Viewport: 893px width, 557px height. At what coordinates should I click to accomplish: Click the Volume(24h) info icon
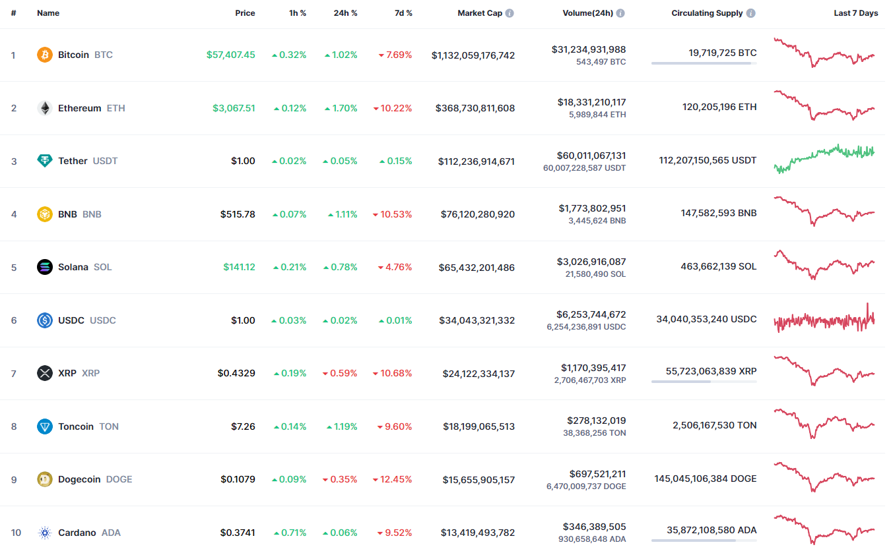click(x=620, y=13)
